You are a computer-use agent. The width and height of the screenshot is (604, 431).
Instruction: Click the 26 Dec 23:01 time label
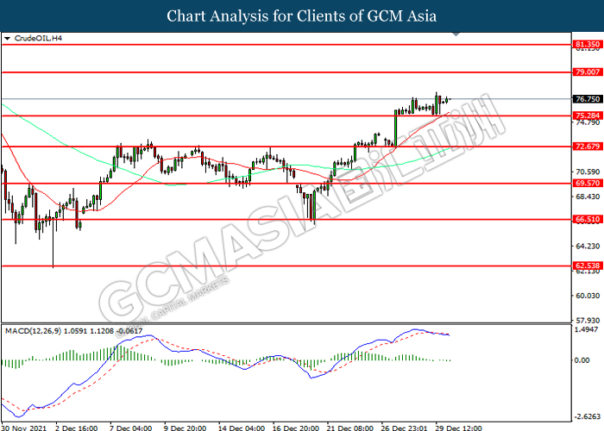(x=404, y=428)
